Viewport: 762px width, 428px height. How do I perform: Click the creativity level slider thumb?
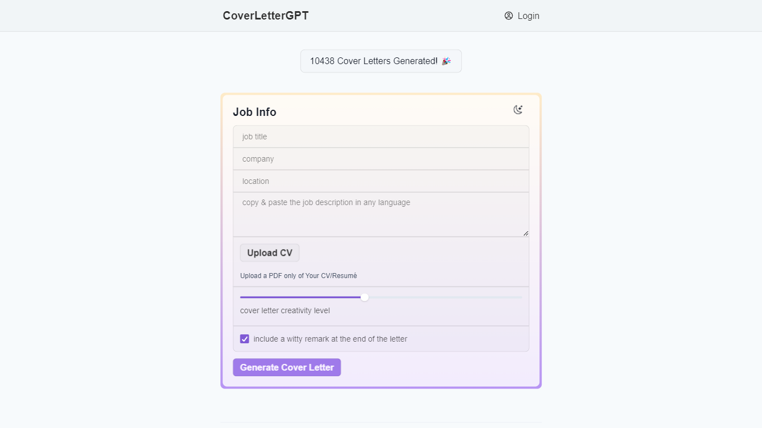pyautogui.click(x=365, y=297)
